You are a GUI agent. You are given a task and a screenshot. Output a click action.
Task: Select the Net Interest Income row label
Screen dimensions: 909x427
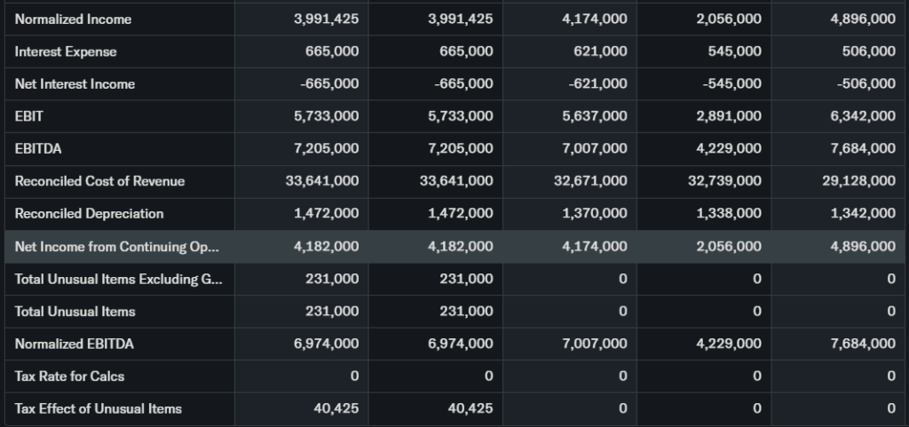[x=75, y=83]
